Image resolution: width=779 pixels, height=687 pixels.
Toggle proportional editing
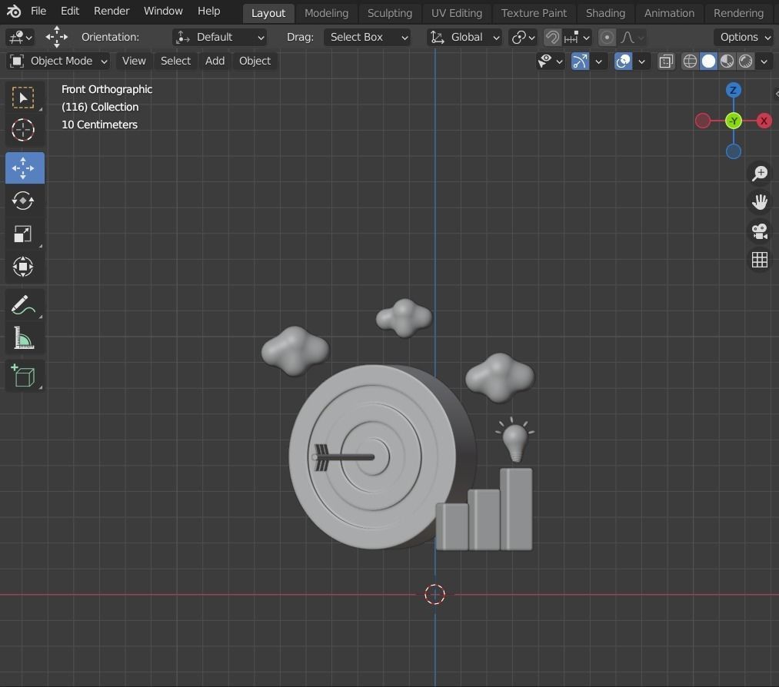coord(607,37)
